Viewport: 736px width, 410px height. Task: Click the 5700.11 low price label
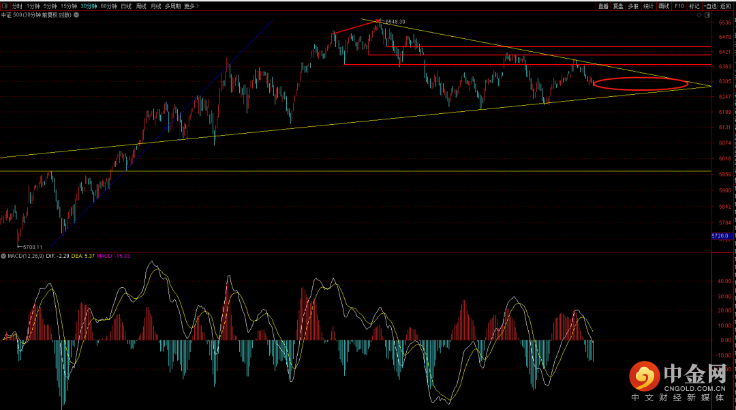pyautogui.click(x=33, y=247)
